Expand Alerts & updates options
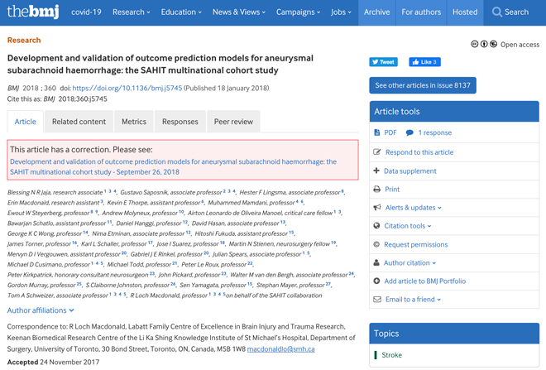The width and height of the screenshot is (546, 370). tap(414, 208)
